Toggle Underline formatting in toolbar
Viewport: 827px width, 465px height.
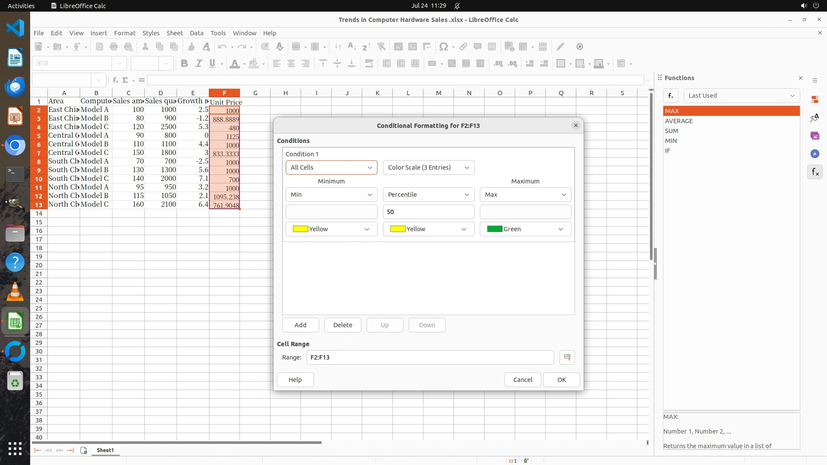click(212, 64)
